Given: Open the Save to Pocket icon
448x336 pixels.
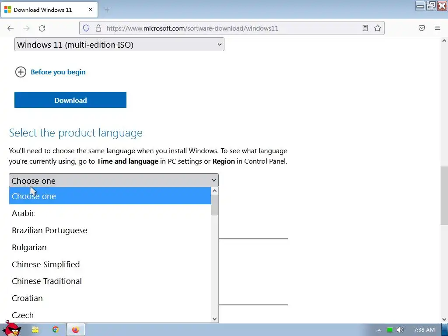Looking at the screenshot, I should tap(421, 28).
